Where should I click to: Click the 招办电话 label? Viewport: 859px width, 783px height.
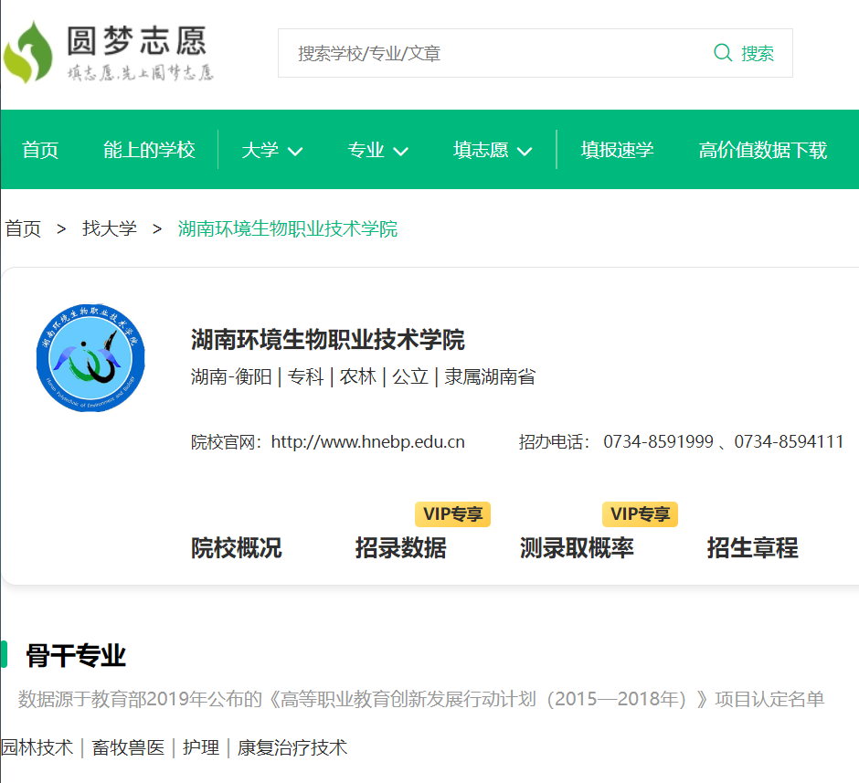point(553,441)
